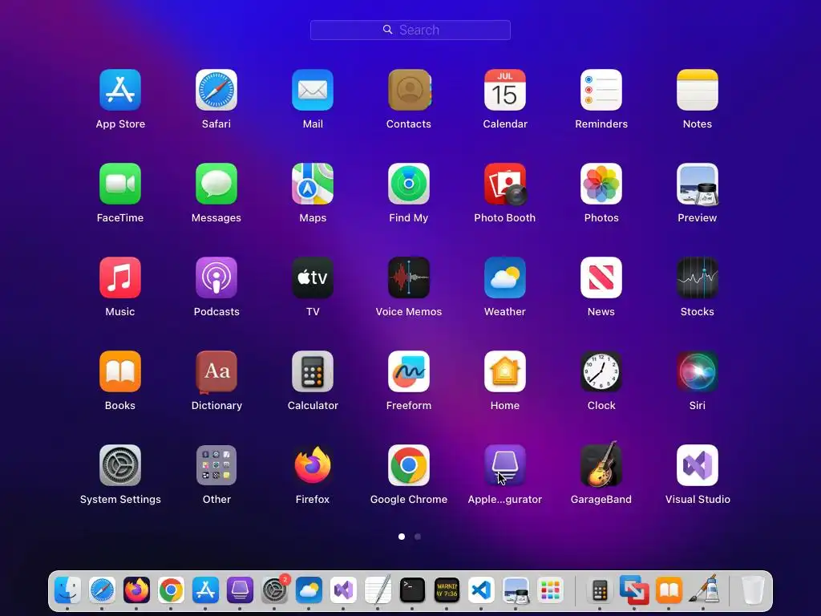
Task: Click Apple Configurator in the Dock
Action: pos(240,590)
